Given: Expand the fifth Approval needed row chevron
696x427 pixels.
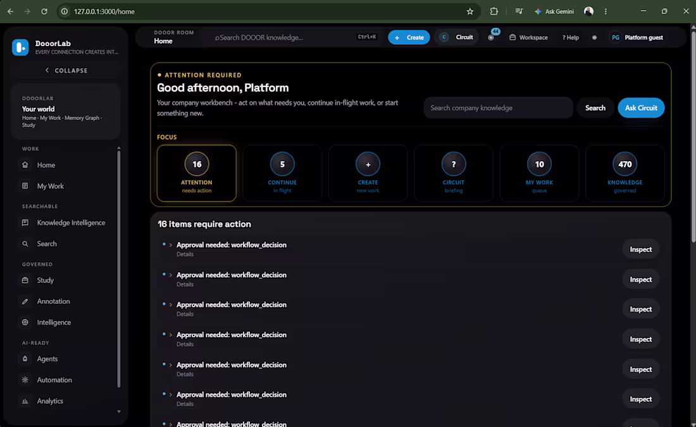Looking at the screenshot, I should (x=170, y=365).
